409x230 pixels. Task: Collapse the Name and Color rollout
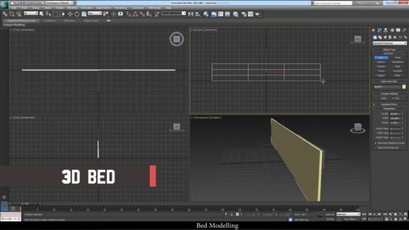pyautogui.click(x=389, y=81)
